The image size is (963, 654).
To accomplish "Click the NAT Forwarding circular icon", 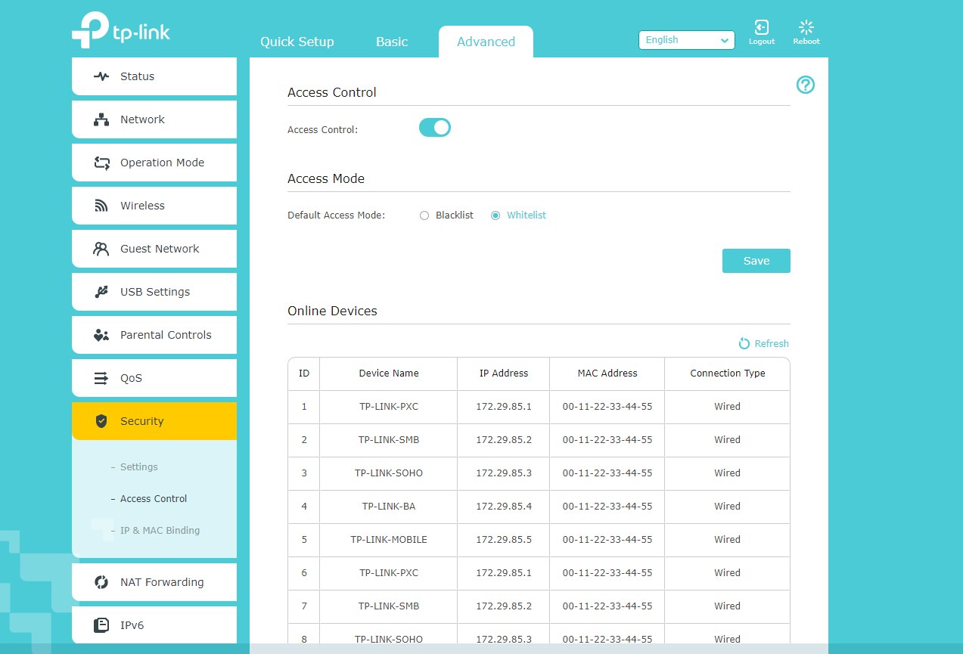I will click(x=101, y=582).
